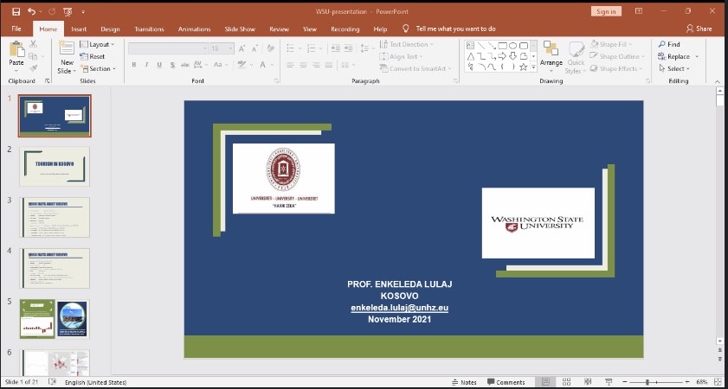728x389 pixels.
Task: Click the Find button
Action: [669, 44]
